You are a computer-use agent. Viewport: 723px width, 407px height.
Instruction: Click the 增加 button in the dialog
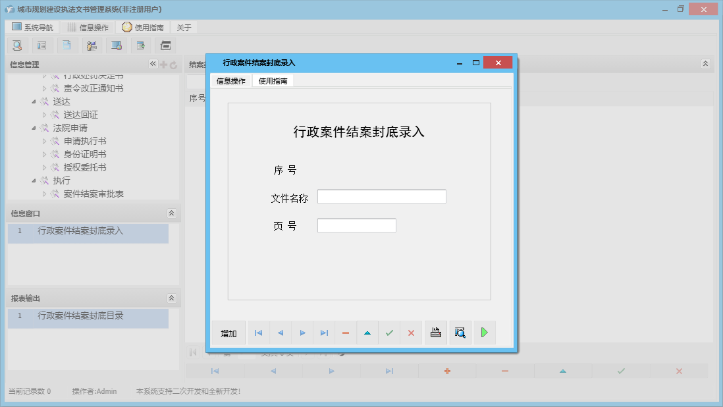pos(228,333)
